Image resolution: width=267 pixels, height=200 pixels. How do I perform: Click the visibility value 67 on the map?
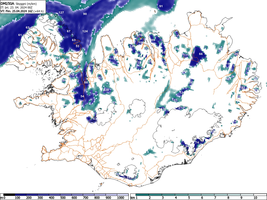coord(69,31)
